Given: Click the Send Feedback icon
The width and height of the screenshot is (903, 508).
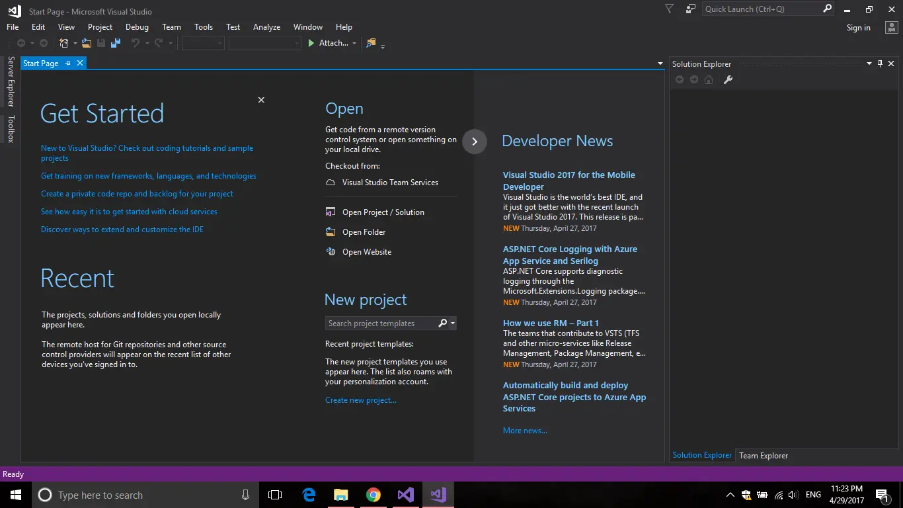Looking at the screenshot, I should (x=691, y=9).
